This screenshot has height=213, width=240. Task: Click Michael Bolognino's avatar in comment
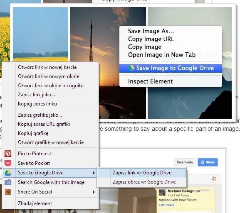[162, 192]
